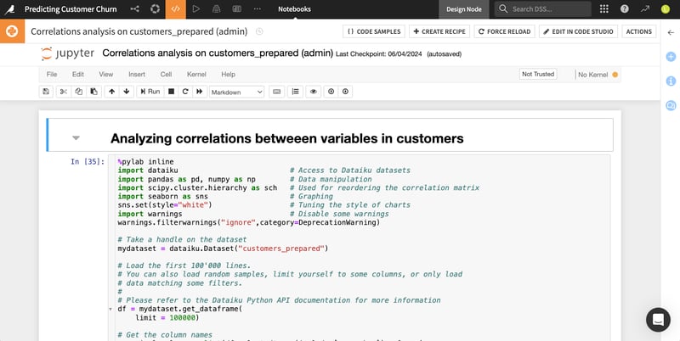Click the Last Checkpoint text
Screen dimensions: 680x341
(x=378, y=54)
